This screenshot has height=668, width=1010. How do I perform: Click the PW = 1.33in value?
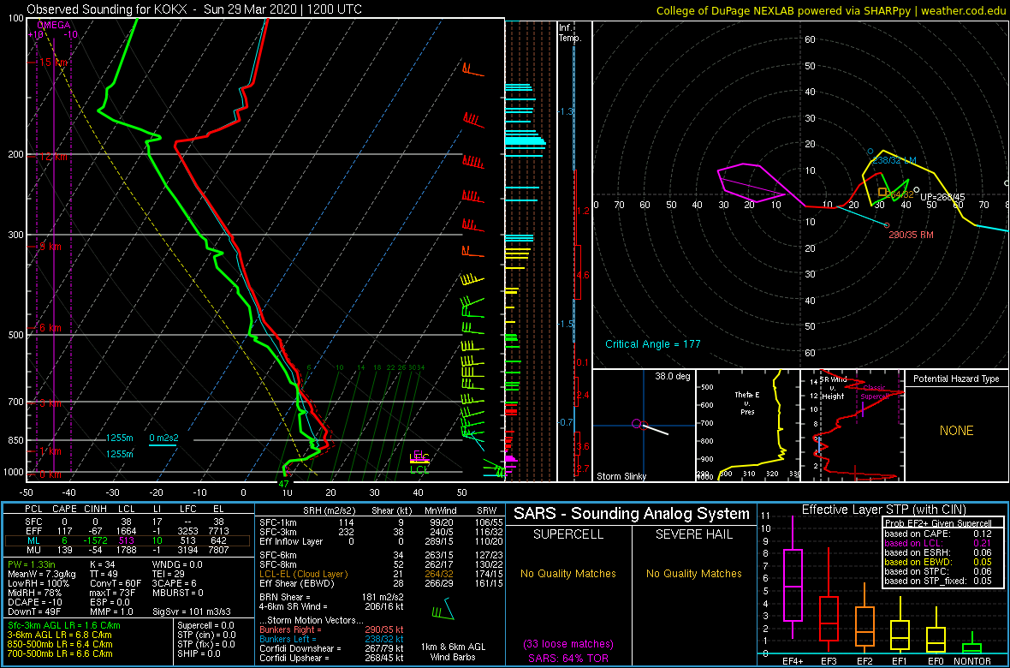pos(34,565)
